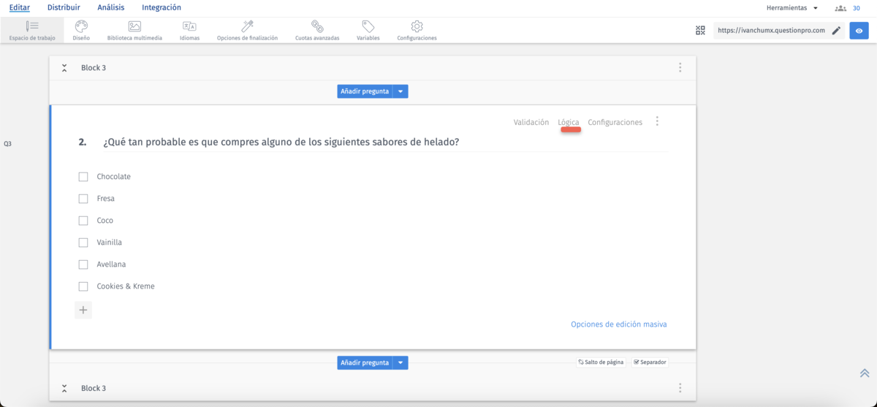The image size is (877, 407).
Task: Open top Block 3 three-dot menu
Action: (x=680, y=67)
